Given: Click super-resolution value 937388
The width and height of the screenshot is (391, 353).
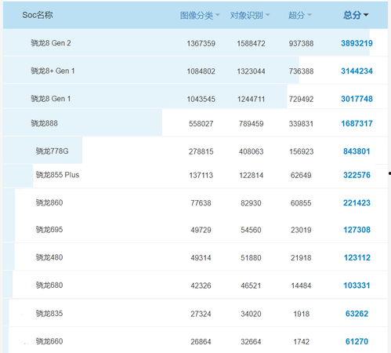Looking at the screenshot, I should coord(301,43).
